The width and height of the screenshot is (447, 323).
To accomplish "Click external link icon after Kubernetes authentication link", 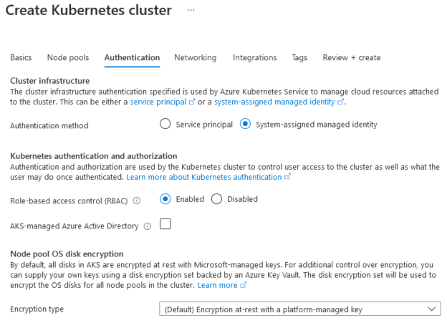I will click(x=288, y=177).
